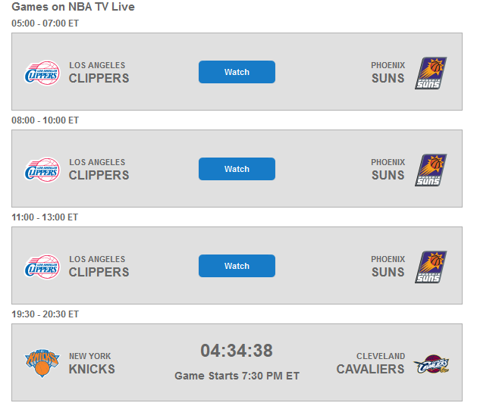Watch the 11:00 - 13:00 ET game
Screen dimensions: 477x406
click(237, 266)
